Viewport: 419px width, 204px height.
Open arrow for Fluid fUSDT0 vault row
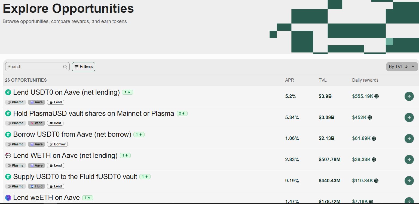pos(409,181)
